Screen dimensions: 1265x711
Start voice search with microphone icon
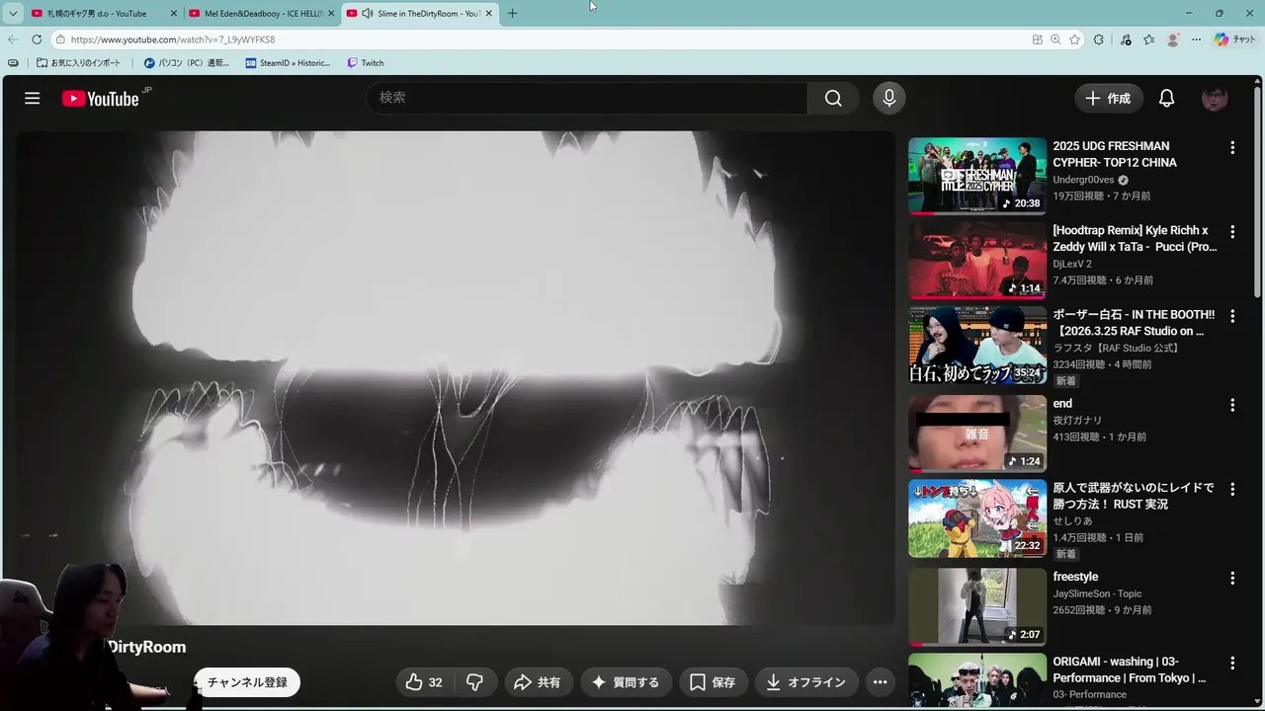(x=888, y=98)
